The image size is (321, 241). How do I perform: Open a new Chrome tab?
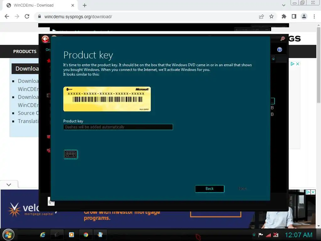point(85,5)
